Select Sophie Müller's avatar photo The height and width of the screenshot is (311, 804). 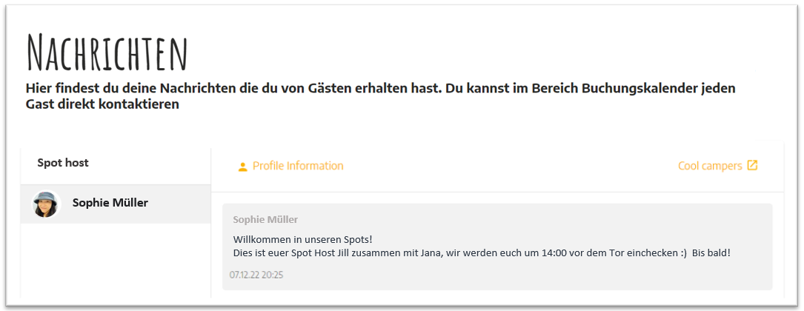(x=46, y=204)
